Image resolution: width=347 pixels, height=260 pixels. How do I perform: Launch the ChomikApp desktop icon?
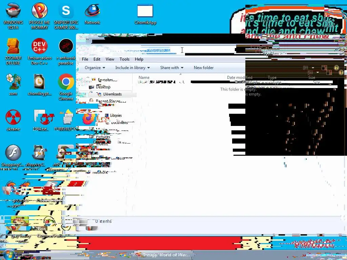point(145,14)
